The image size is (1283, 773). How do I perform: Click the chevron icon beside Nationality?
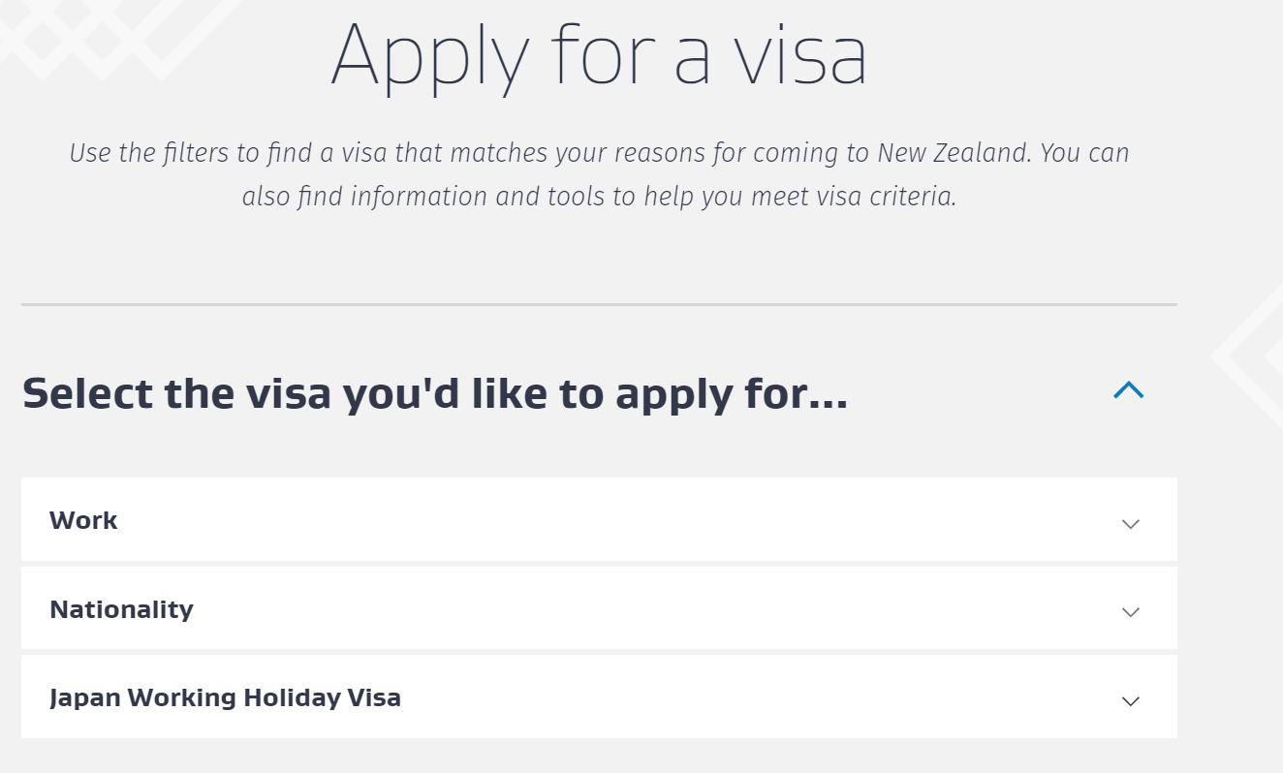point(1130,612)
